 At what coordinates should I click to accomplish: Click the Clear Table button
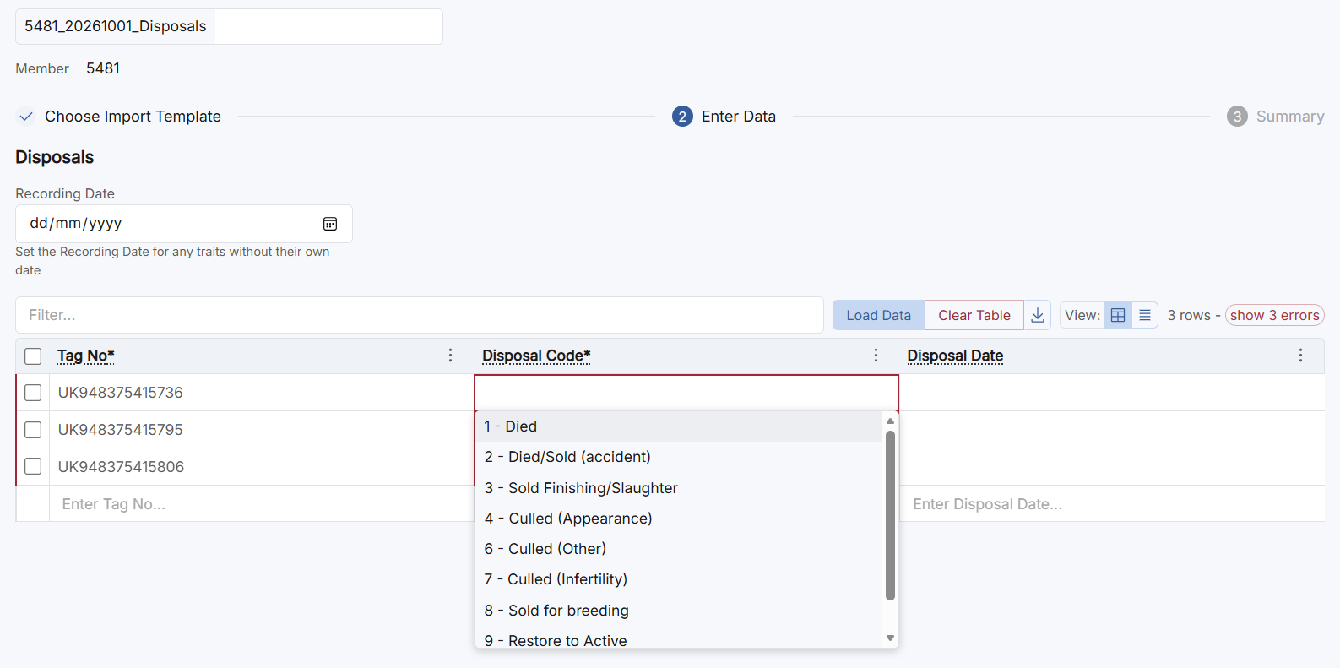point(974,315)
